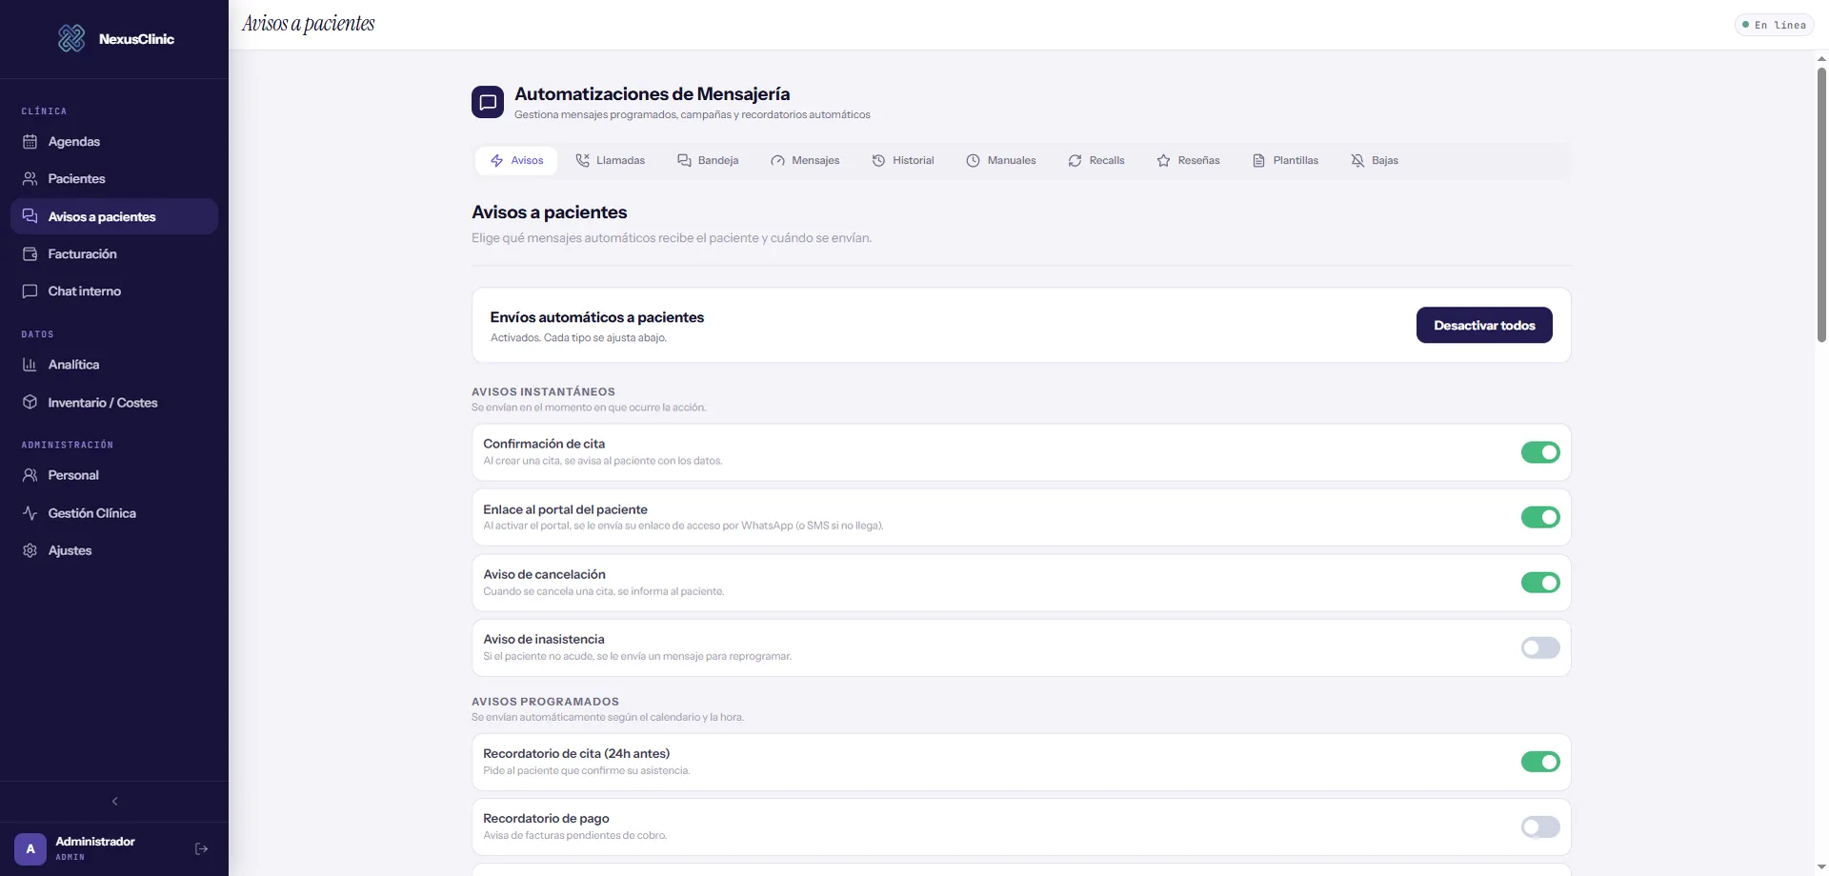
Task: Switch to the Recalls tab
Action: click(x=1096, y=160)
